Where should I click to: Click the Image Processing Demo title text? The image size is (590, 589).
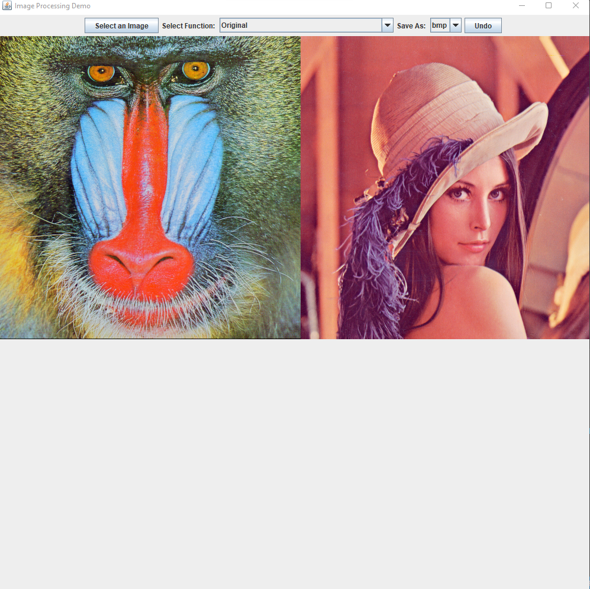click(53, 6)
